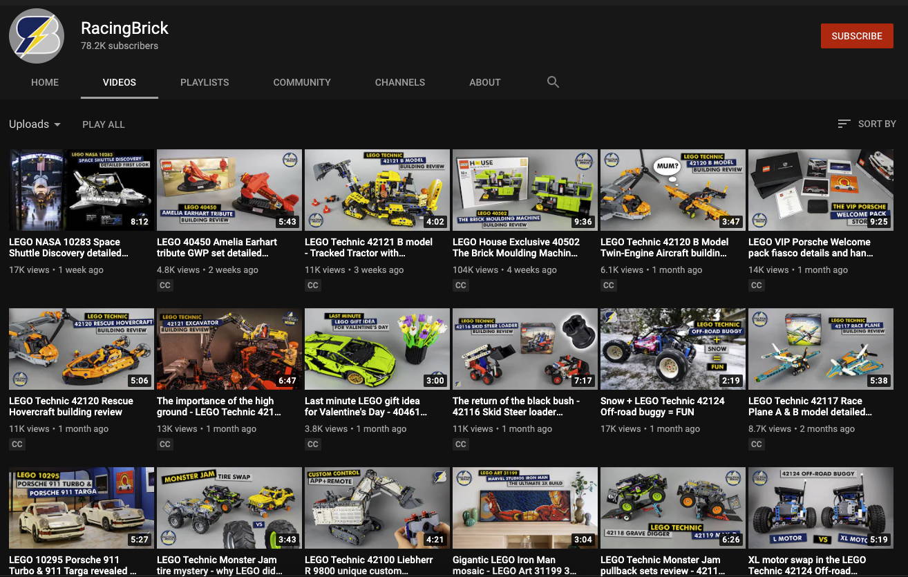This screenshot has width=908, height=577.
Task: Open the SORT BY menu
Action: (x=867, y=124)
